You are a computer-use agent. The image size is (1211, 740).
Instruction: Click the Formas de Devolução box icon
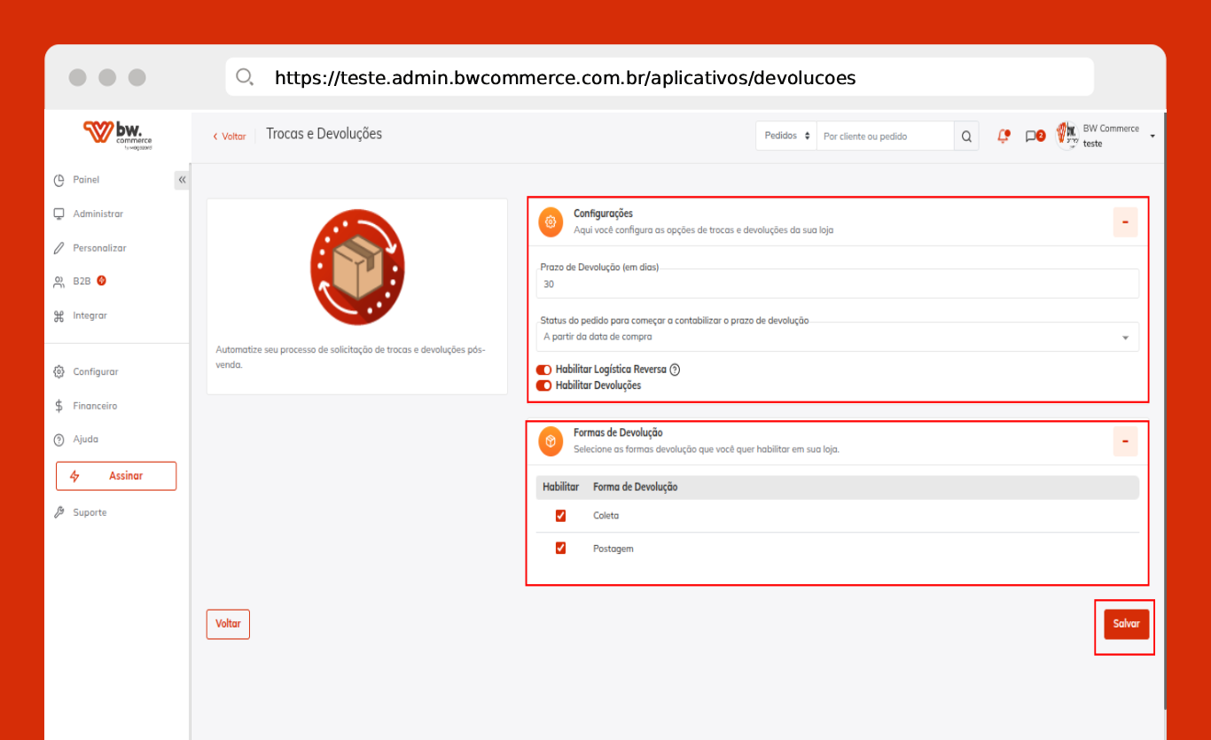point(551,441)
